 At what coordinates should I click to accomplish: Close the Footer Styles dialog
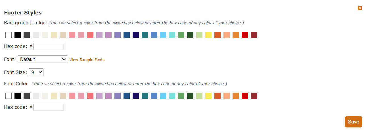[360, 8]
